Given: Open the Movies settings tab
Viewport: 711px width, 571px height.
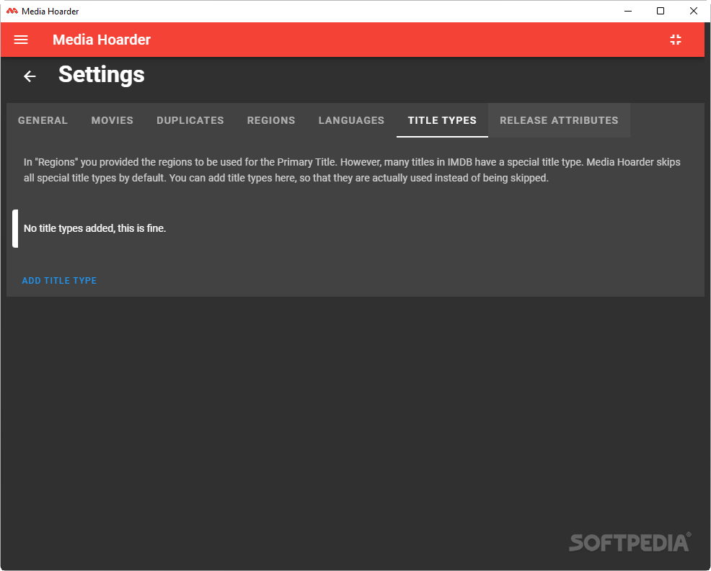Looking at the screenshot, I should pos(112,120).
